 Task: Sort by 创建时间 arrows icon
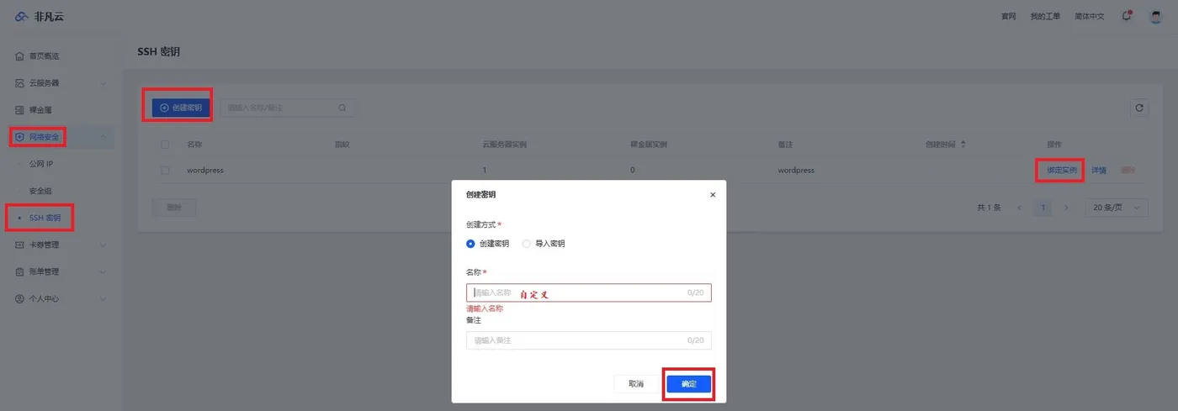pos(963,145)
